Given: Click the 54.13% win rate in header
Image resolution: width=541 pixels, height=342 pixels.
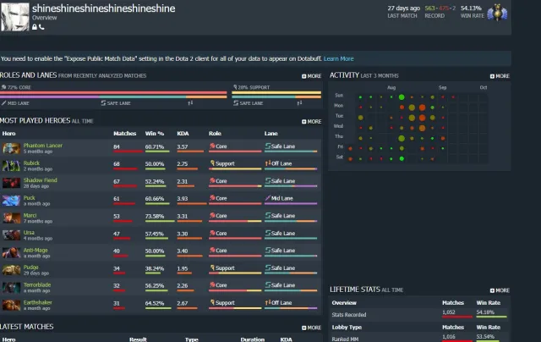Looking at the screenshot, I should [471, 8].
